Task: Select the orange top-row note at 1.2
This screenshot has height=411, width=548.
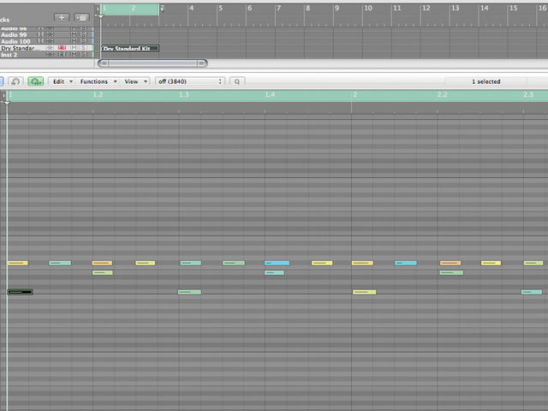Action: coord(102,263)
